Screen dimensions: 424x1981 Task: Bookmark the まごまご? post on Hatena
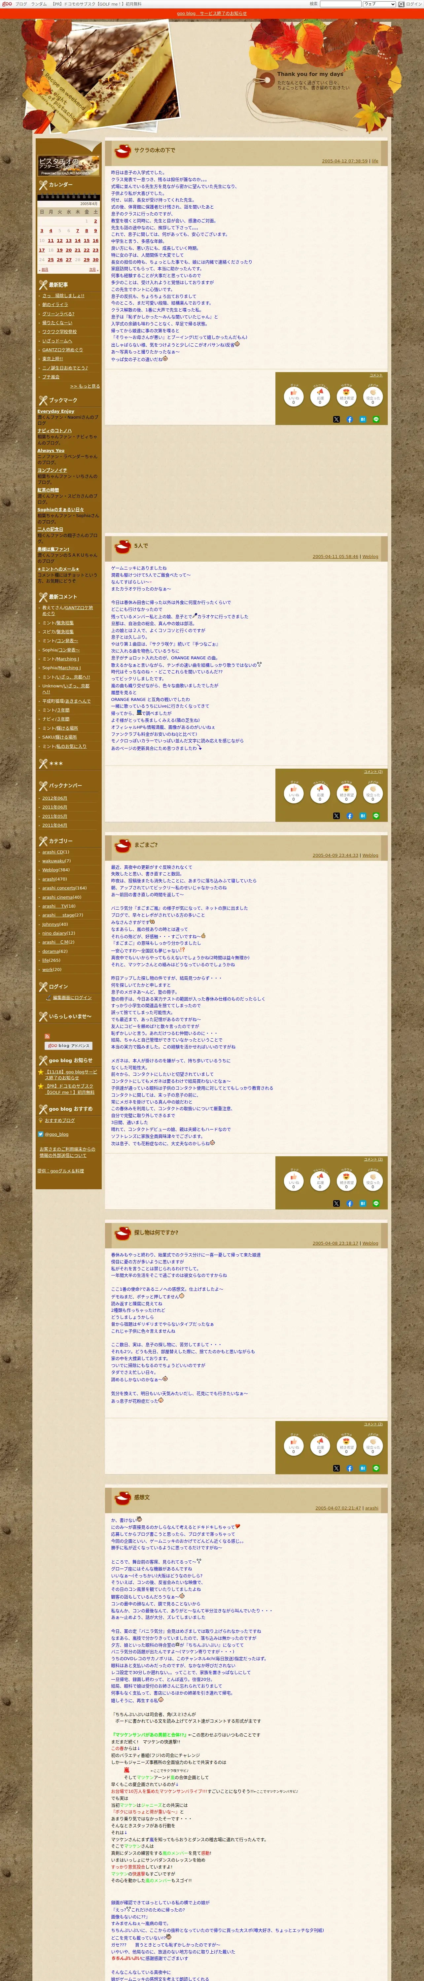click(x=363, y=1203)
